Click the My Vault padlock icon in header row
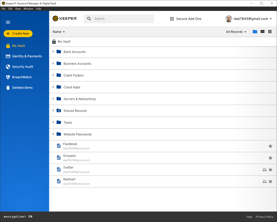Image resolution: width=277 pixels, height=222 pixels. pos(54,41)
